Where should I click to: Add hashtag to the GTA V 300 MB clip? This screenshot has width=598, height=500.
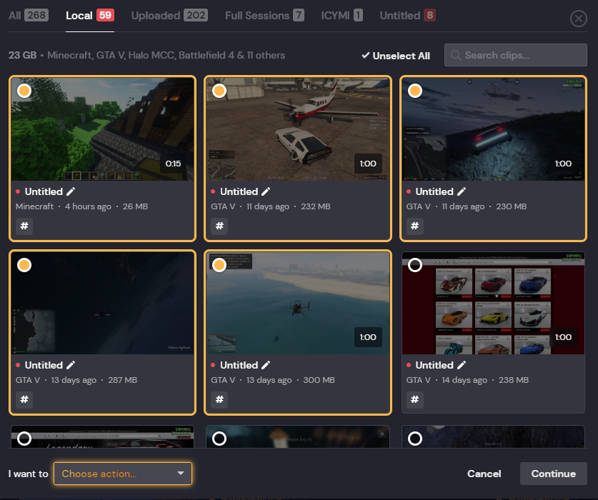coord(219,399)
